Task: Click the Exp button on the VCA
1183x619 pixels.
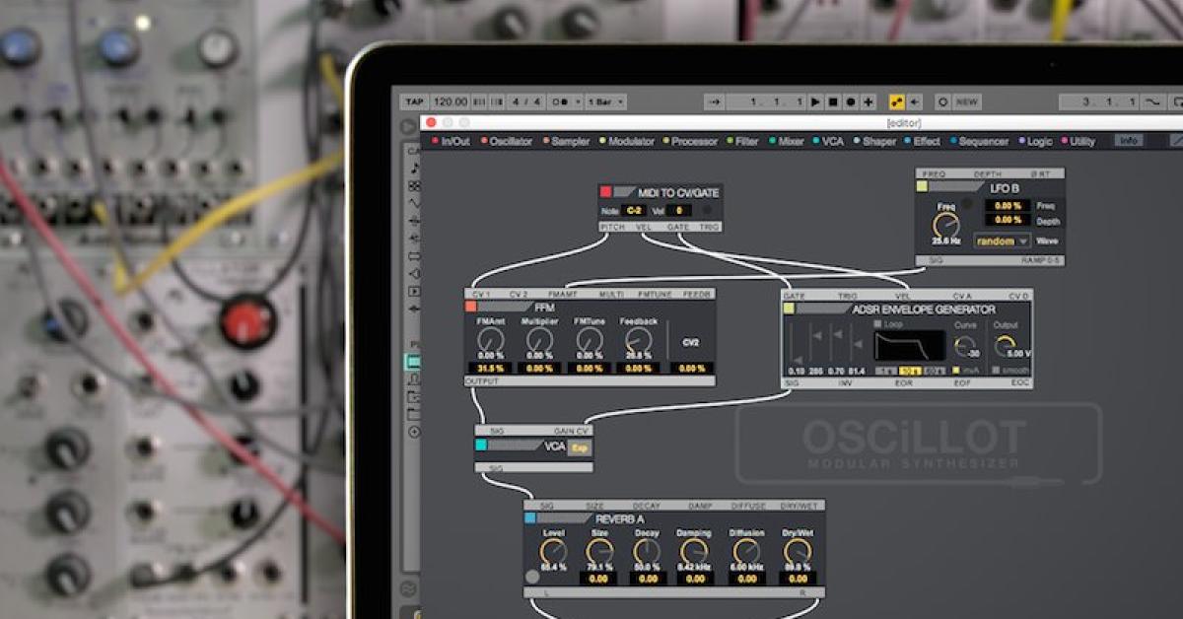Action: point(580,447)
